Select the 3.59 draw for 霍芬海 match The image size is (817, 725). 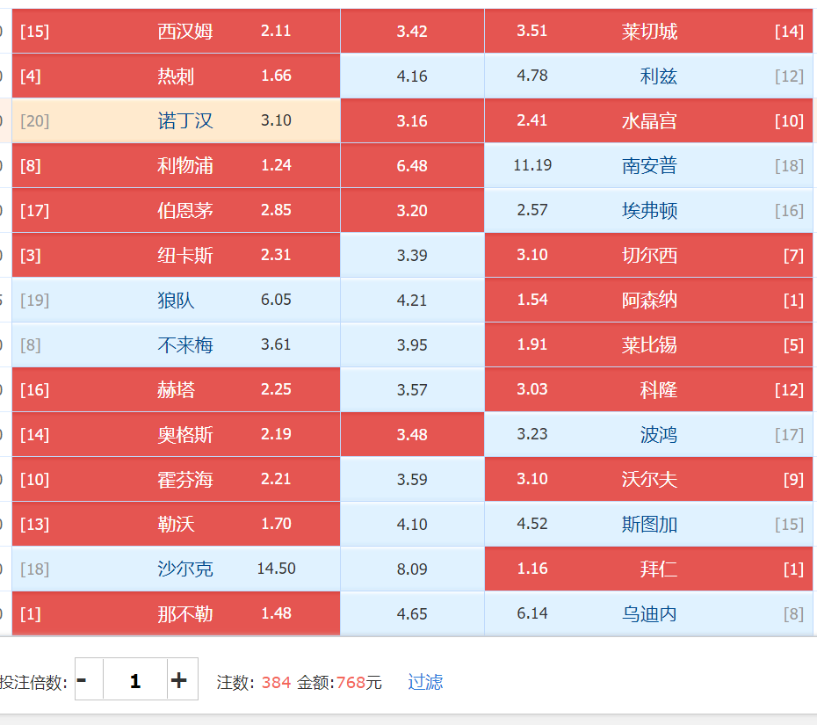(x=412, y=480)
